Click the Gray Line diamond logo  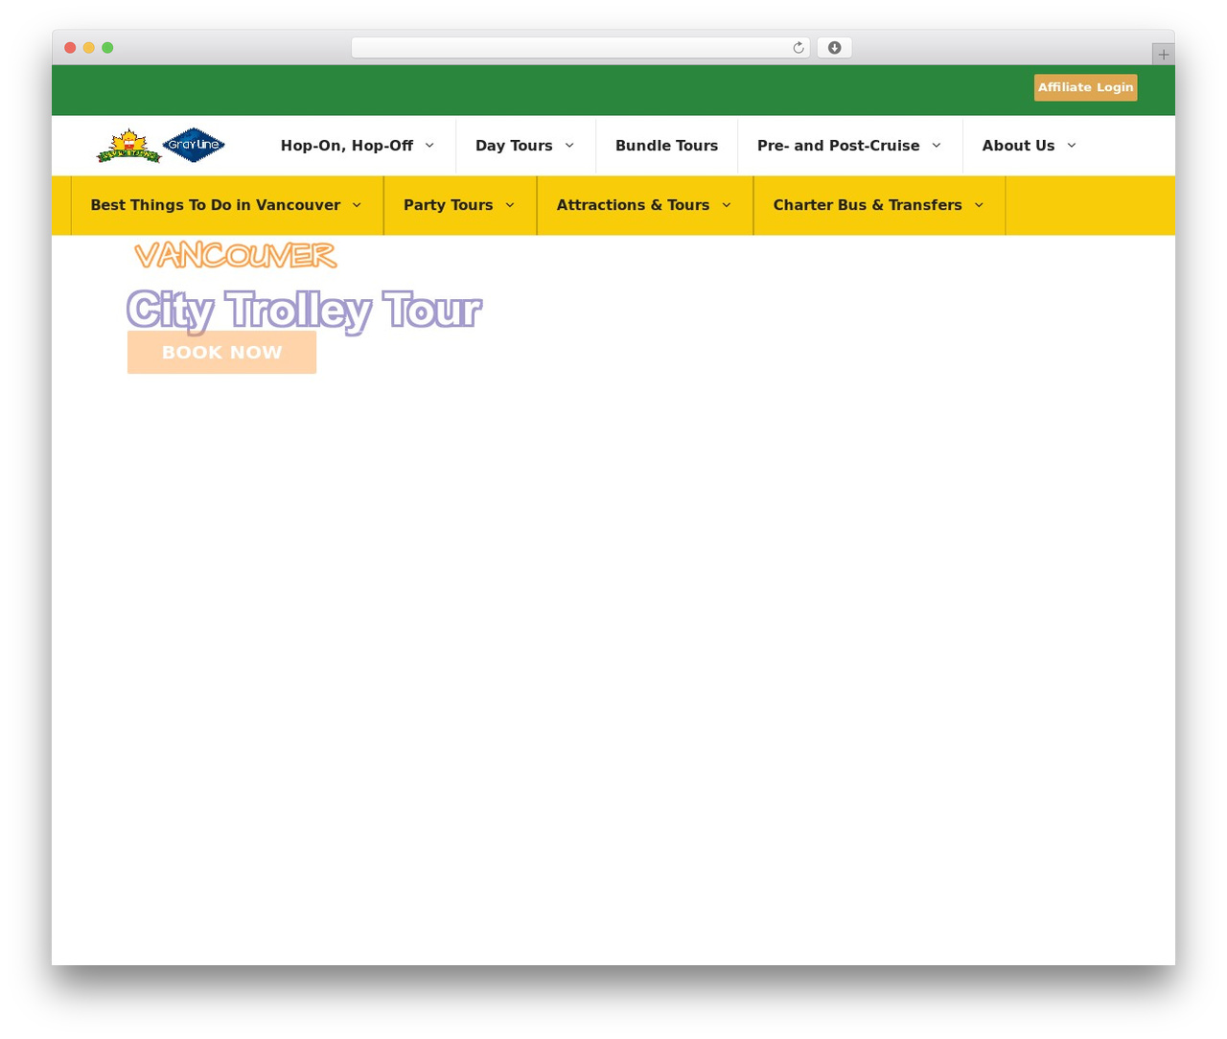[x=194, y=145]
